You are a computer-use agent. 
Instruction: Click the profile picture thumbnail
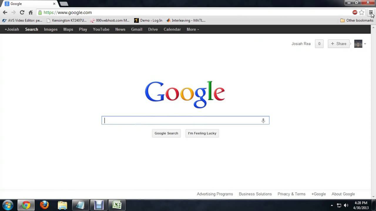[358, 44]
